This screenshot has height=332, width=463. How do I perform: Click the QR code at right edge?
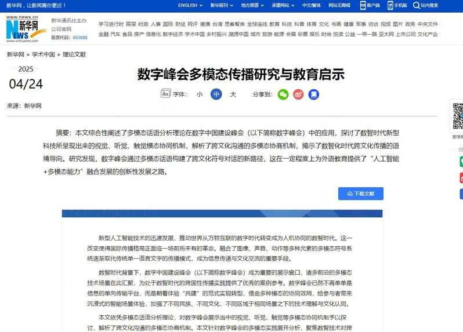(x=458, y=115)
